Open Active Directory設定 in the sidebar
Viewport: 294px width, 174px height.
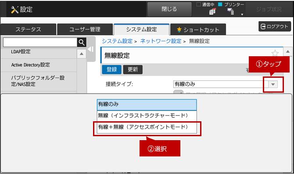click(39, 65)
